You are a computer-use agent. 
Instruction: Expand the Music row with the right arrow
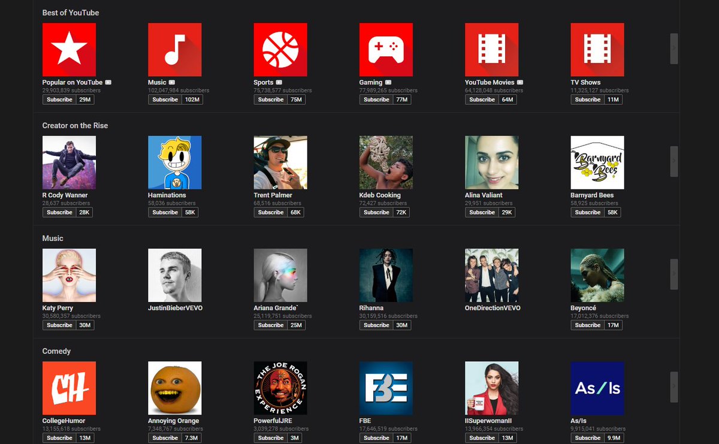click(674, 274)
